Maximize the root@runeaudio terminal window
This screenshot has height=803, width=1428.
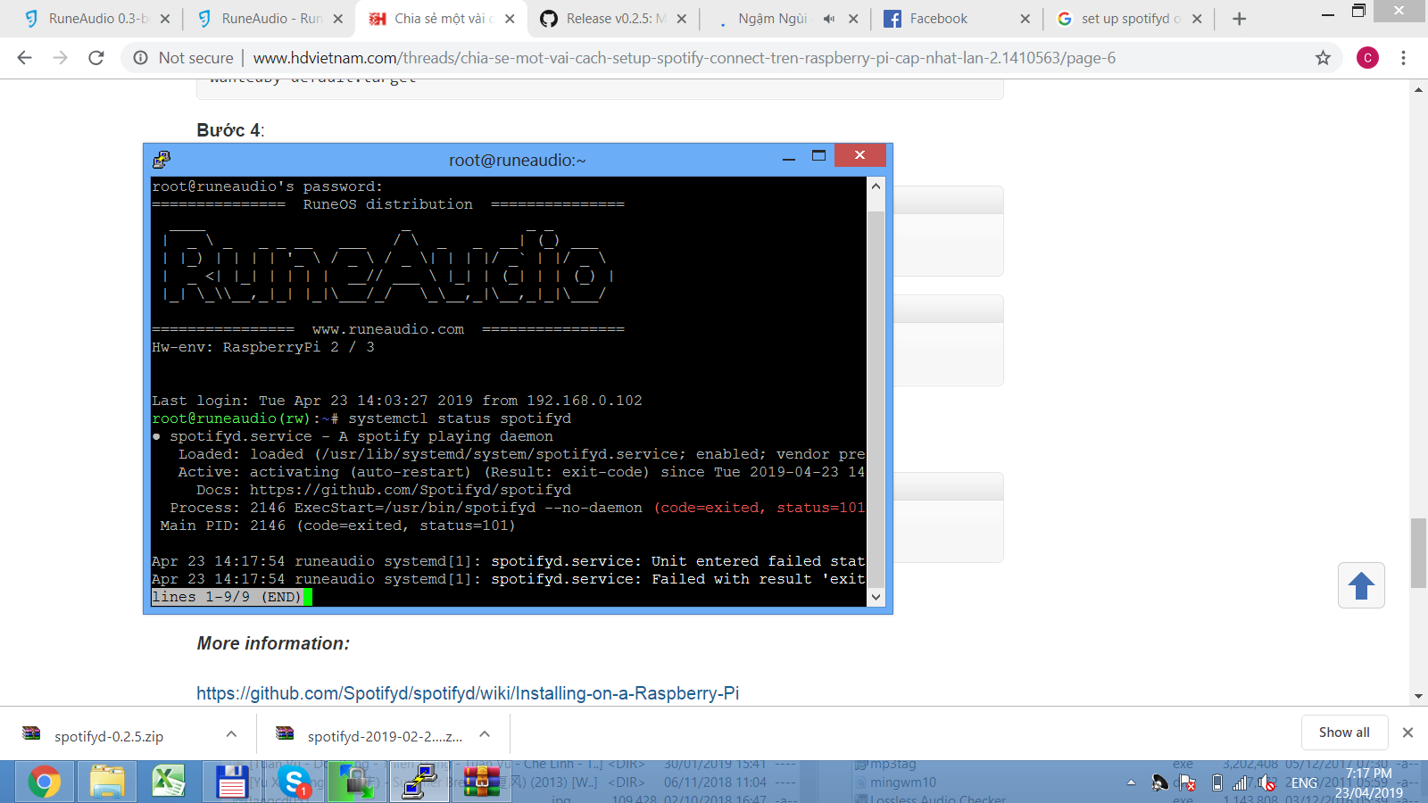[x=818, y=156]
